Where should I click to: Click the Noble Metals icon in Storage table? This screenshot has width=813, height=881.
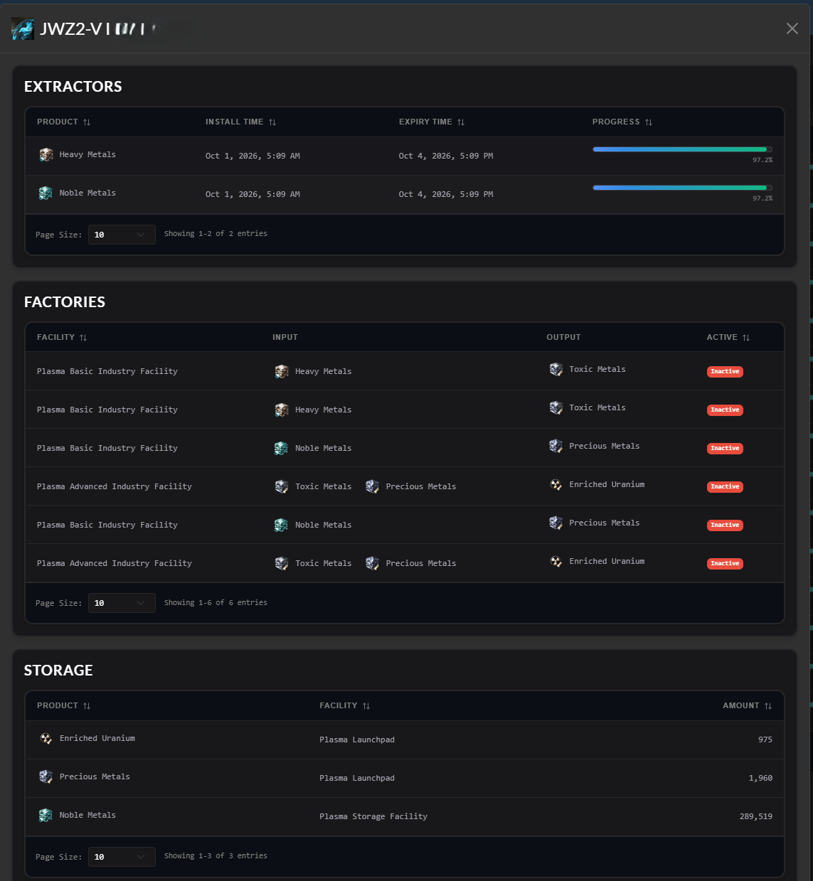[46, 815]
